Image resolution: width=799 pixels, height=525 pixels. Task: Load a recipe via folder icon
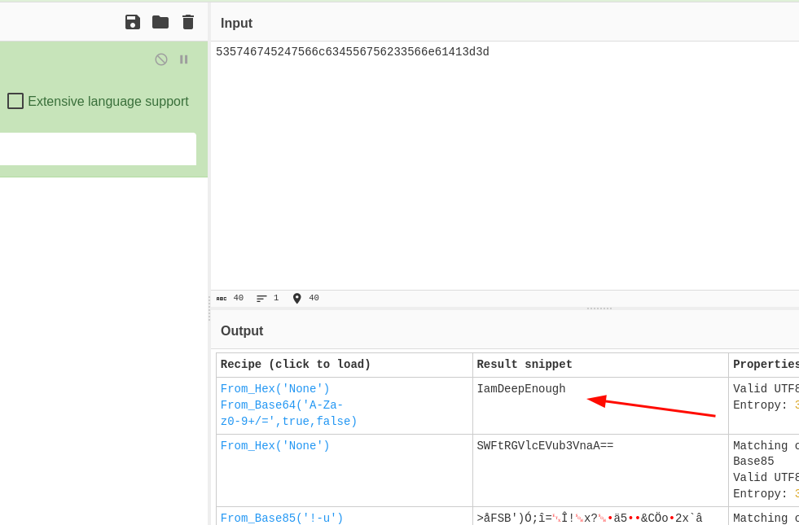pyautogui.click(x=160, y=22)
